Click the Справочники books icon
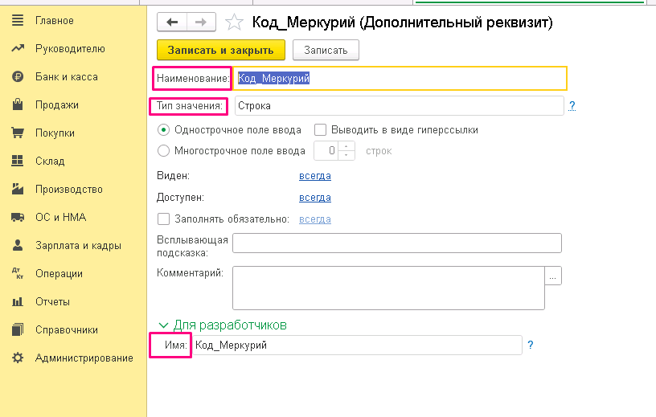Screen dimensions: 656x417 click(x=18, y=329)
